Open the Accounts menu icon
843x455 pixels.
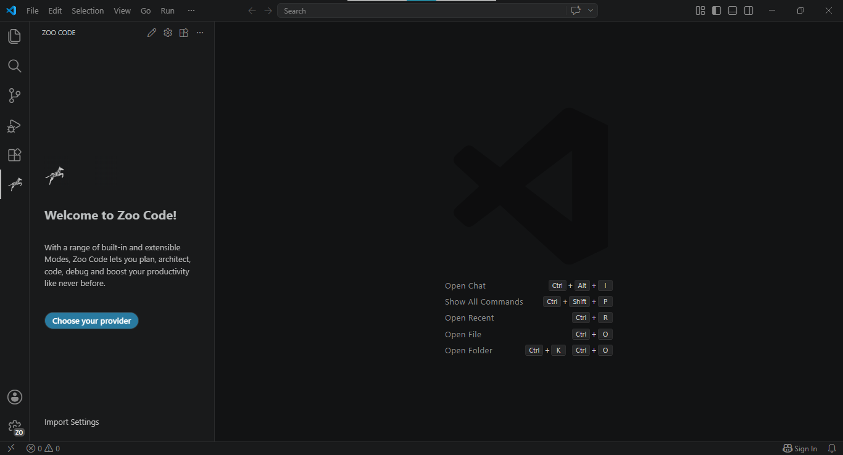tap(14, 397)
